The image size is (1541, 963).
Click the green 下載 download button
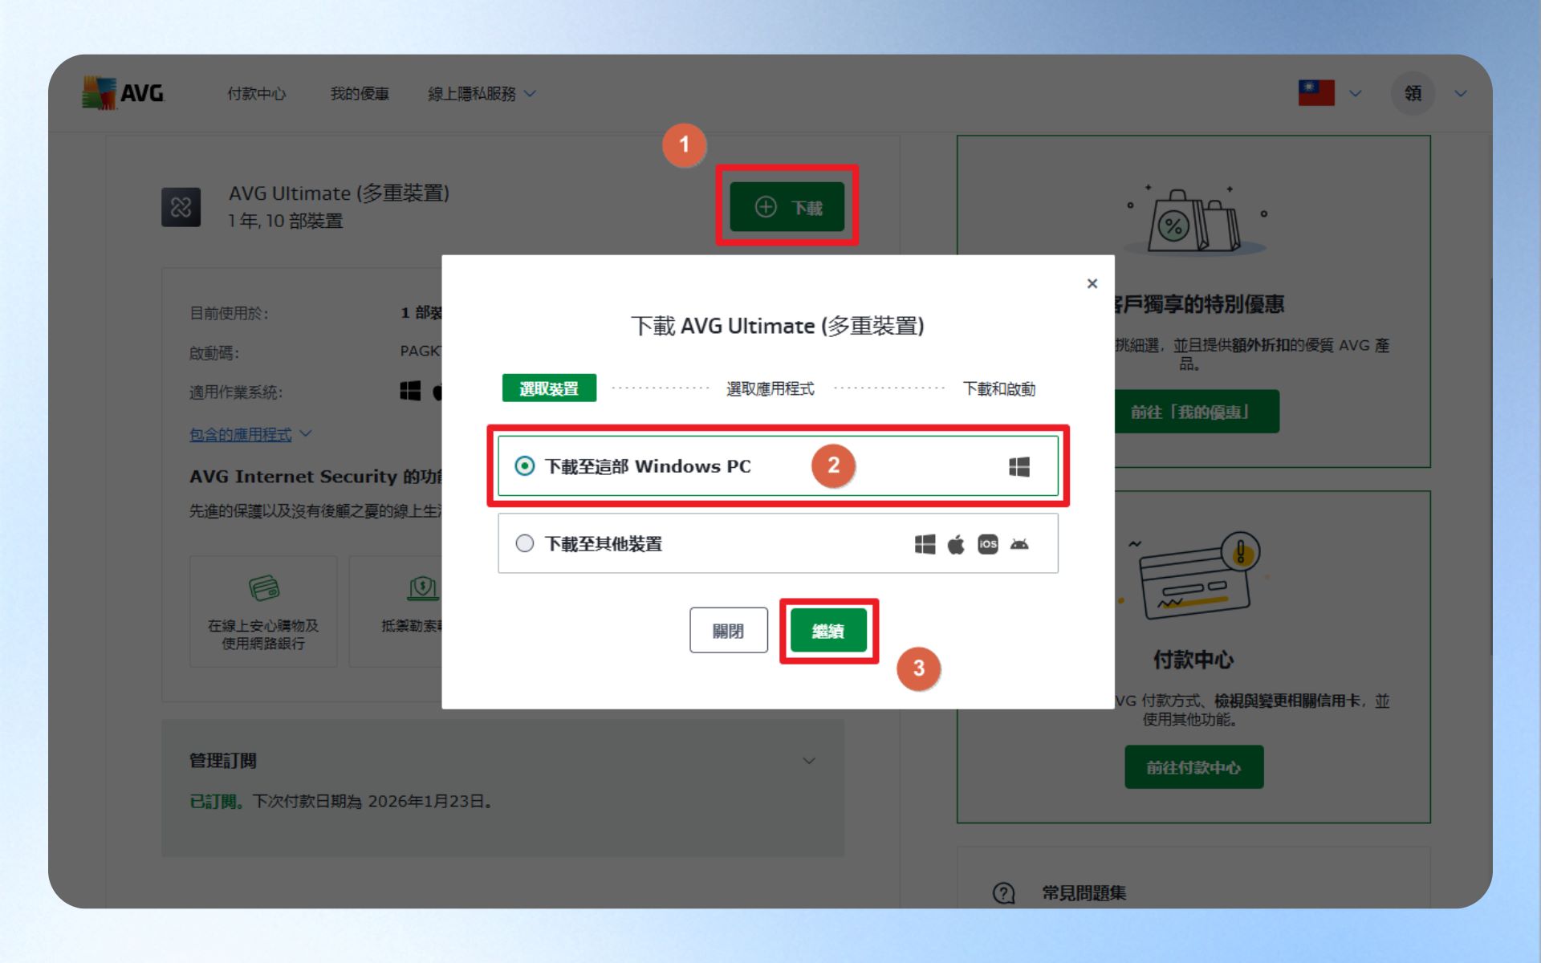787,207
